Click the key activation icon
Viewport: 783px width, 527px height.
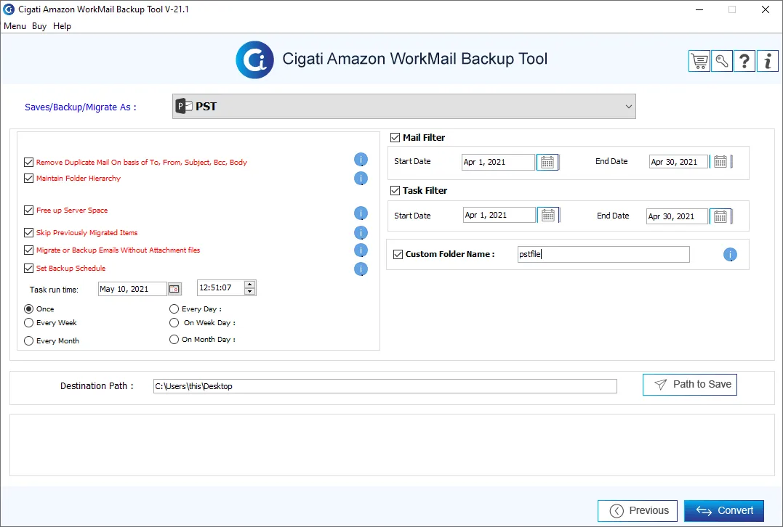[722, 61]
